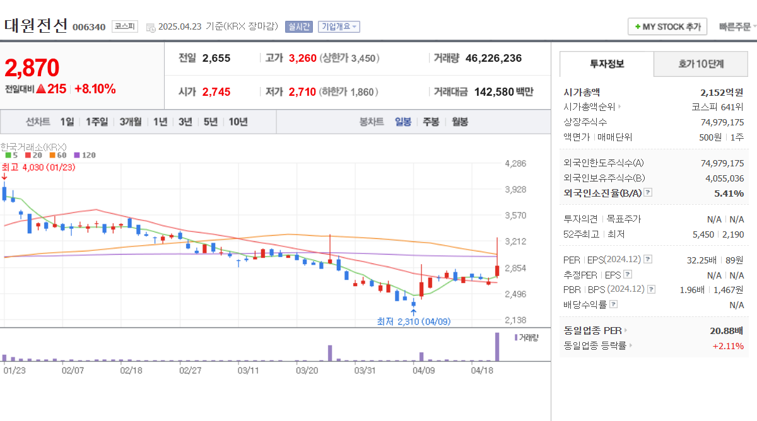Open help icon next to 외국인소진율(B/A)
Screen dimensions: 757x421
[x=648, y=193]
